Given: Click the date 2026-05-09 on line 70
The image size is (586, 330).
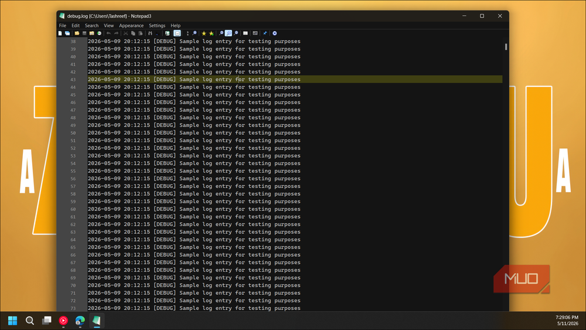Looking at the screenshot, I should click(104, 285).
